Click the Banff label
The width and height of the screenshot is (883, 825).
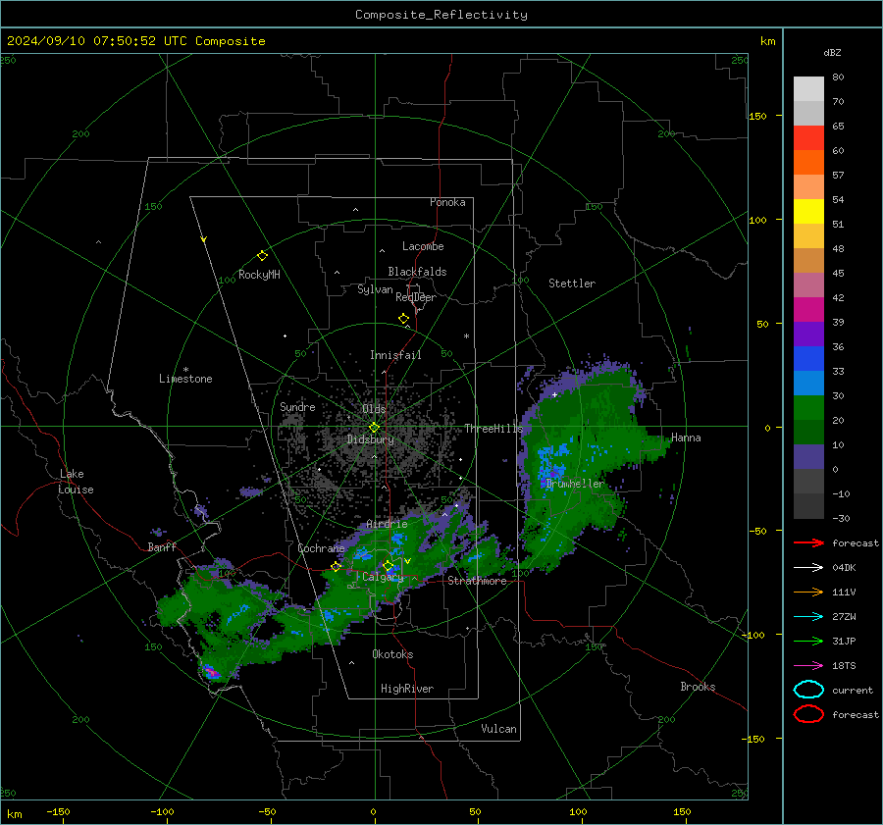click(x=162, y=546)
